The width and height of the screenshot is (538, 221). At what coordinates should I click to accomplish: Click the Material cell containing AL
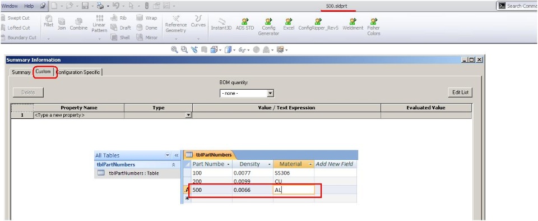click(x=294, y=190)
